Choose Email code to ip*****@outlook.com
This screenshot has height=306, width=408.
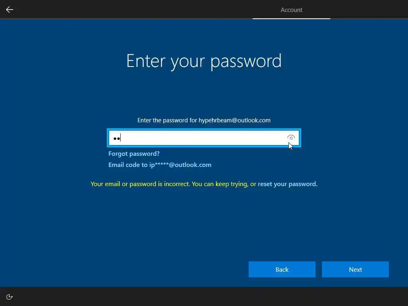click(160, 165)
